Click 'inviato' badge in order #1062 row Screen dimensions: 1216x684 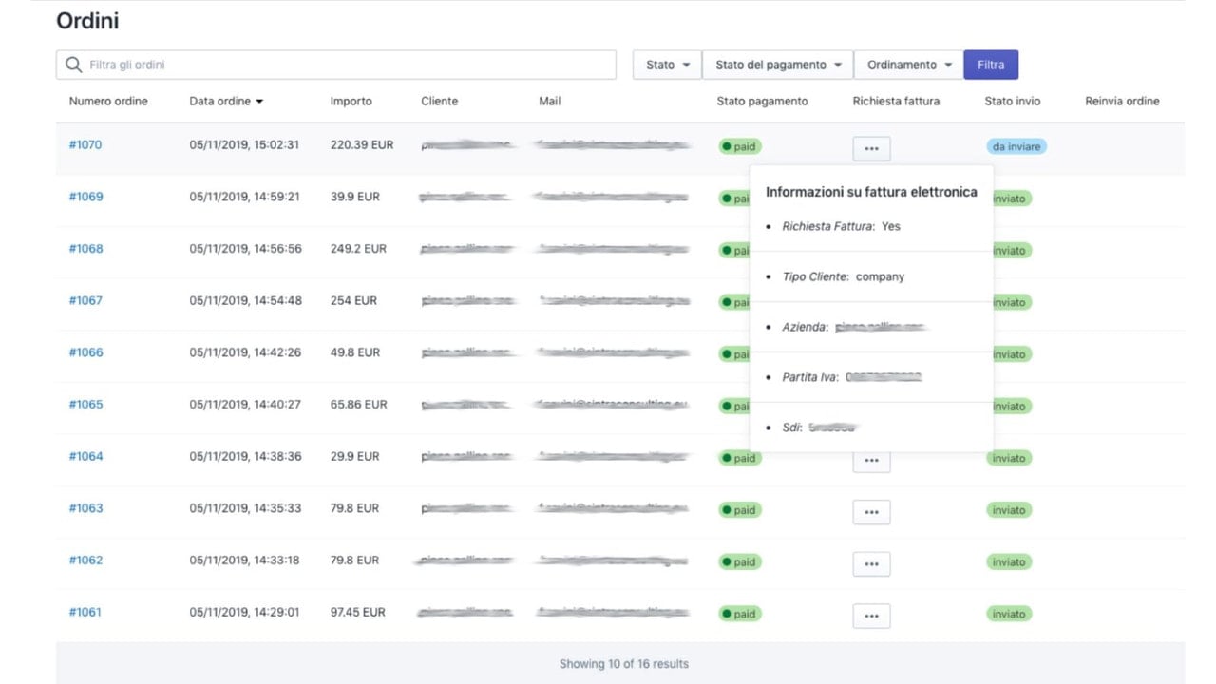click(1009, 562)
